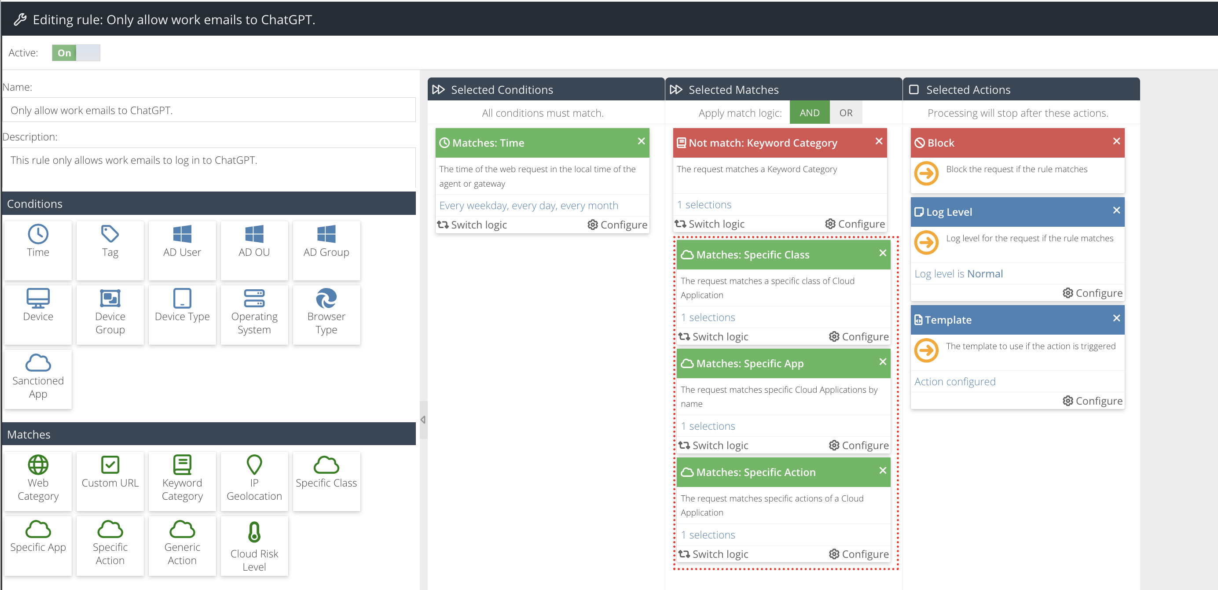The width and height of the screenshot is (1218, 590).
Task: Select the Specific Action match tile
Action: point(110,545)
